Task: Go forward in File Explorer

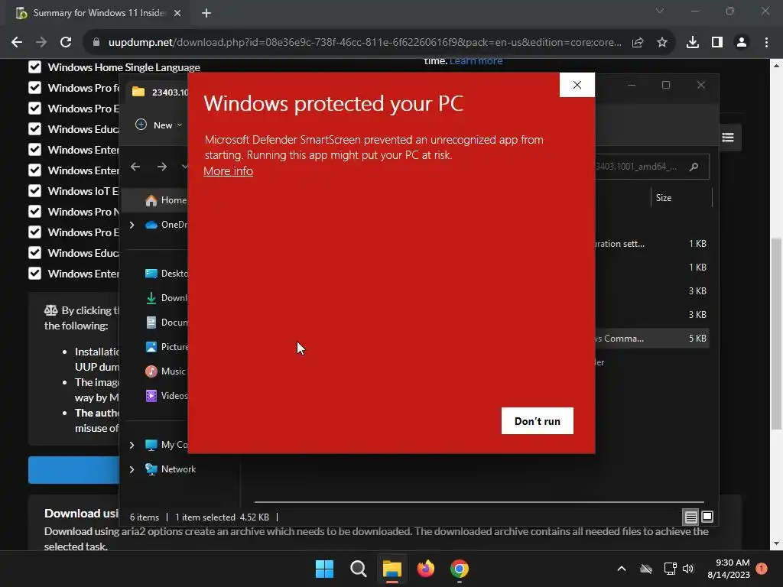Action: pyautogui.click(x=162, y=167)
